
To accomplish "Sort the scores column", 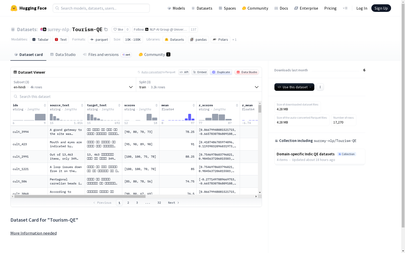I will tap(156, 105).
